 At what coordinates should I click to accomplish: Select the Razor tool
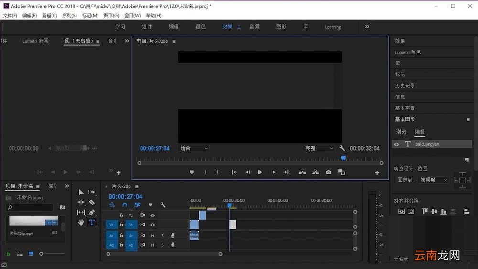92,202
